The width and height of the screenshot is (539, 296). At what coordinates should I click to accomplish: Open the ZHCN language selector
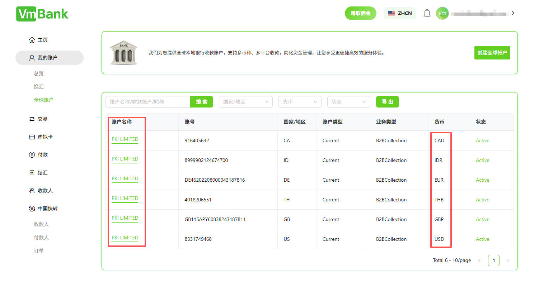tap(400, 13)
